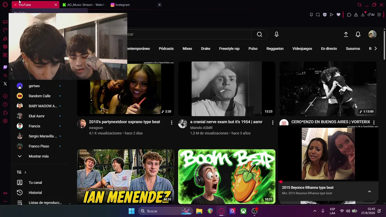Open GX Corner gamepad icon in sidebar

pyautogui.click(x=5, y=22)
